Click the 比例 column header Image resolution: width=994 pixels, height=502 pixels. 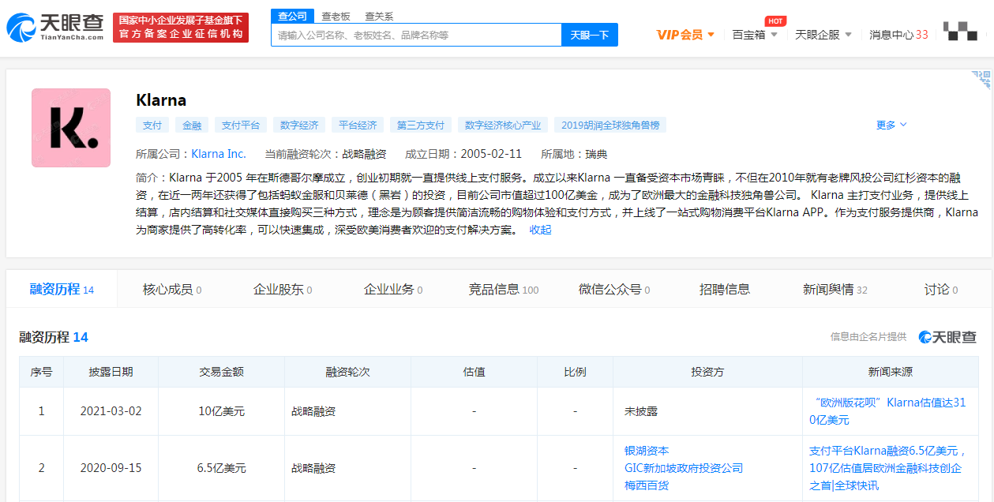pyautogui.click(x=576, y=372)
